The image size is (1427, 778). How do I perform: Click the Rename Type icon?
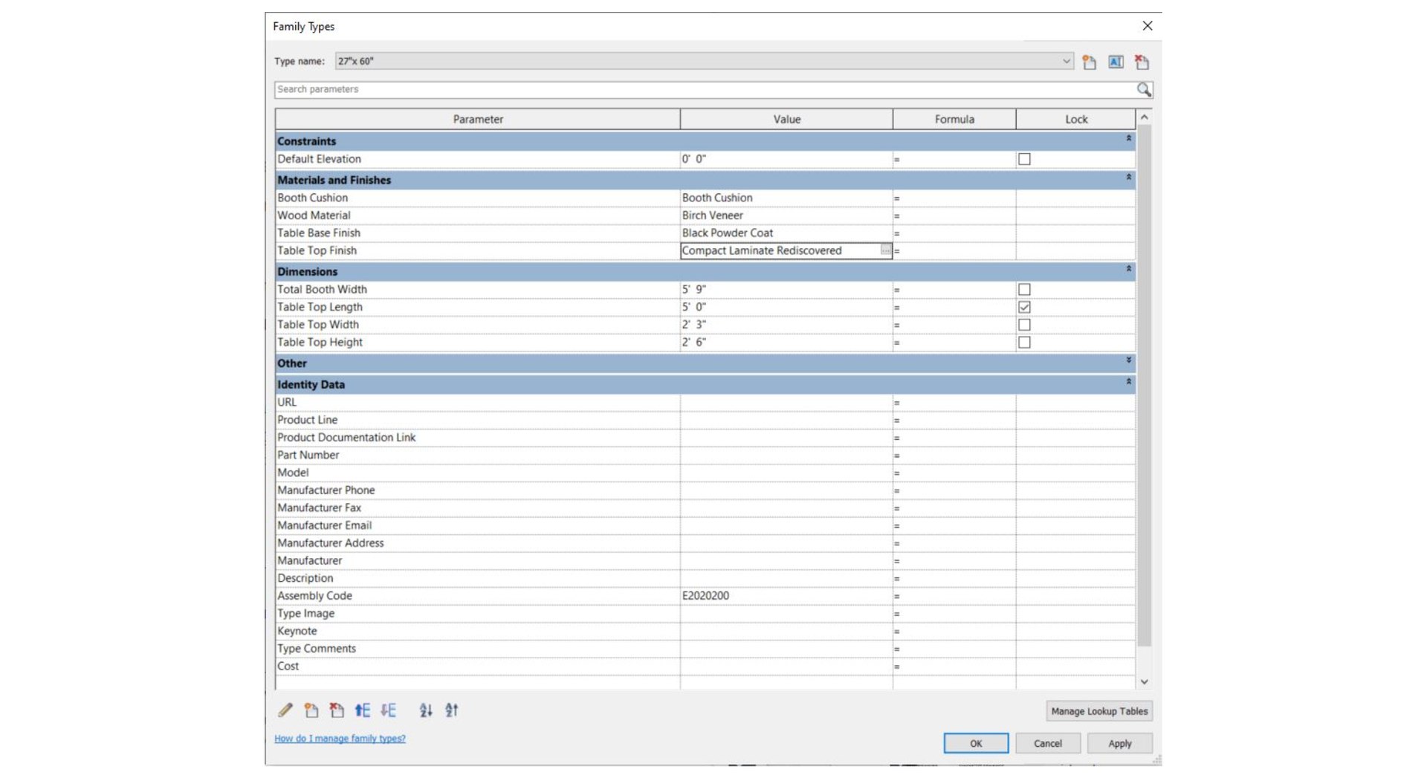pos(1116,62)
